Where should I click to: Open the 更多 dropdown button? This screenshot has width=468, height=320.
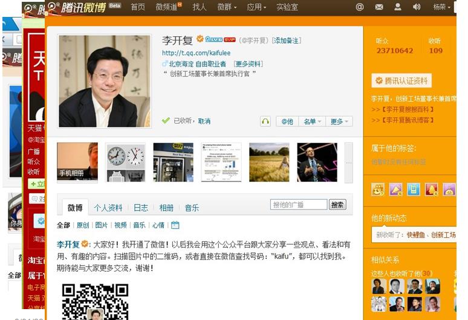coord(339,121)
